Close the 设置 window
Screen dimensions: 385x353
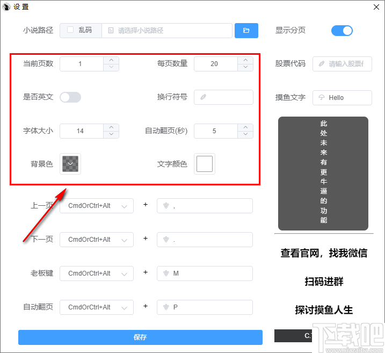(376, 7)
